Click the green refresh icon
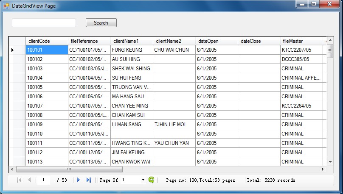This screenshot has height=194, width=343. pyautogui.click(x=152, y=180)
